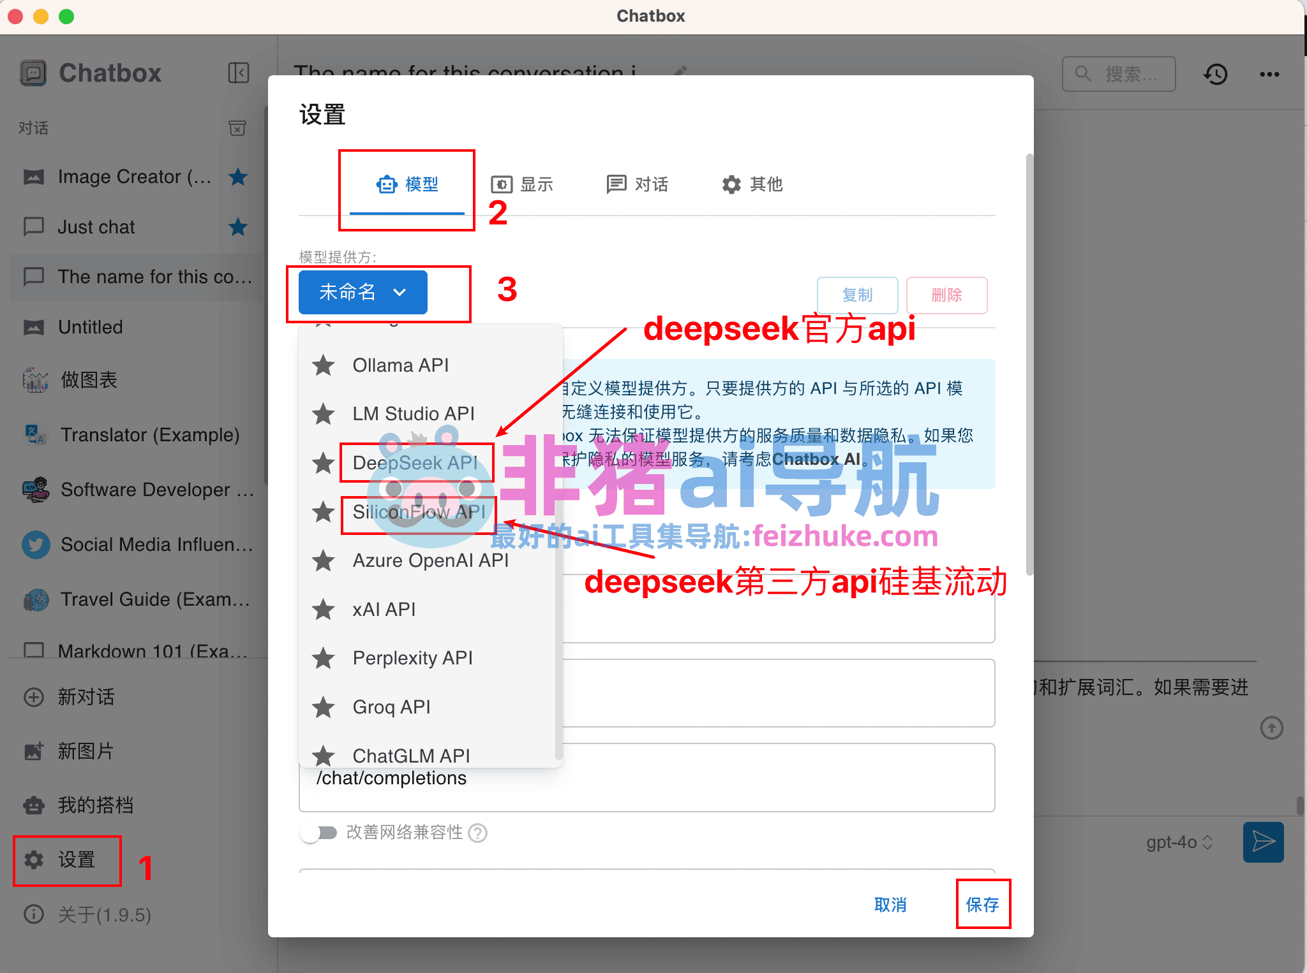Viewport: 1307px width, 973px height.
Task: Open conversation history clock icon
Action: pyautogui.click(x=1216, y=74)
